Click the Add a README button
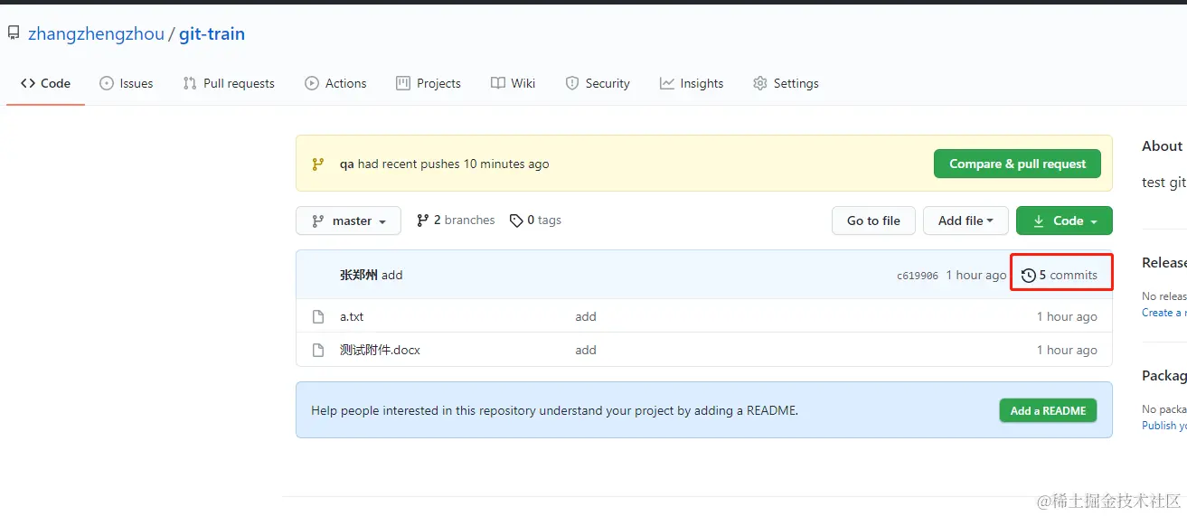The height and width of the screenshot is (516, 1187). pos(1048,410)
